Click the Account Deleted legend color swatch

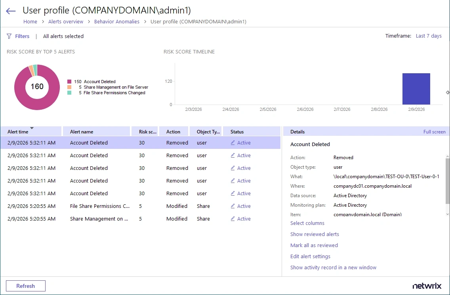tap(69, 82)
